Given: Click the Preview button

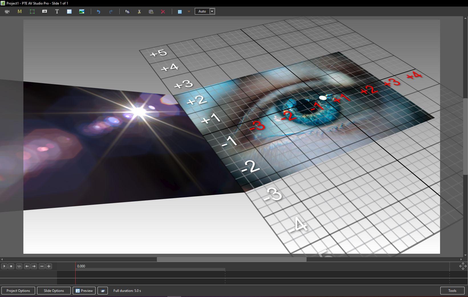Looking at the screenshot, I should click(84, 291).
